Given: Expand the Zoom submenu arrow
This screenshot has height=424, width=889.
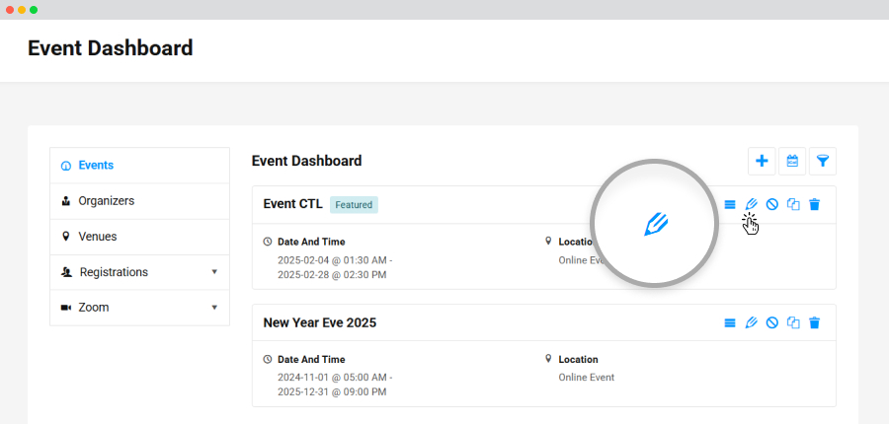Looking at the screenshot, I should [x=214, y=308].
